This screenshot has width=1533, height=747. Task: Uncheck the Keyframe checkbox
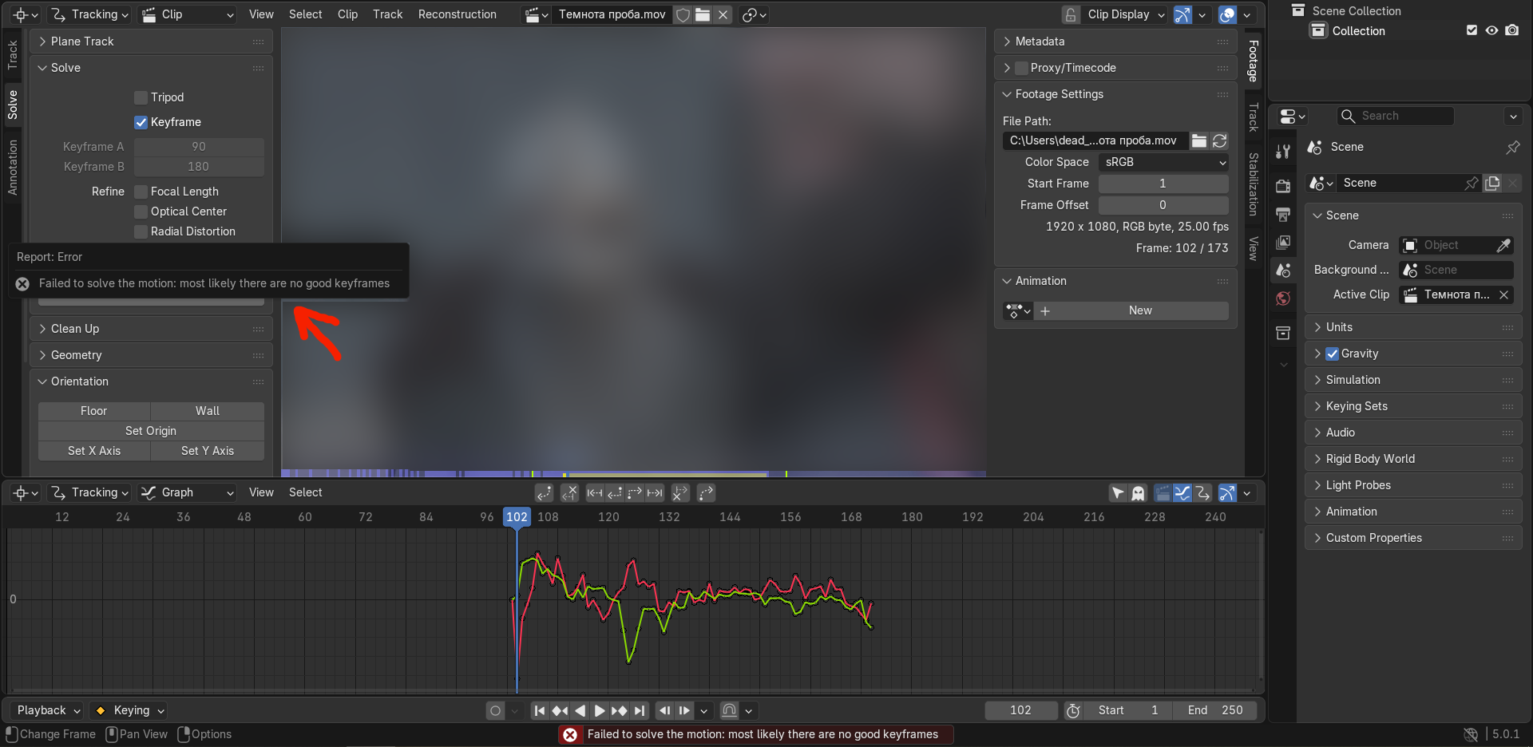point(141,122)
